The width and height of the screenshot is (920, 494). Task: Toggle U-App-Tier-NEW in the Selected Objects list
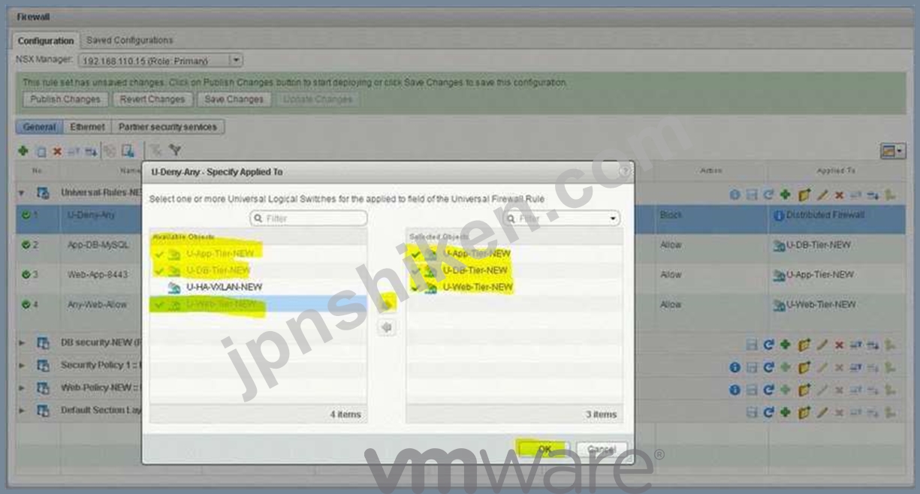pyautogui.click(x=514, y=254)
